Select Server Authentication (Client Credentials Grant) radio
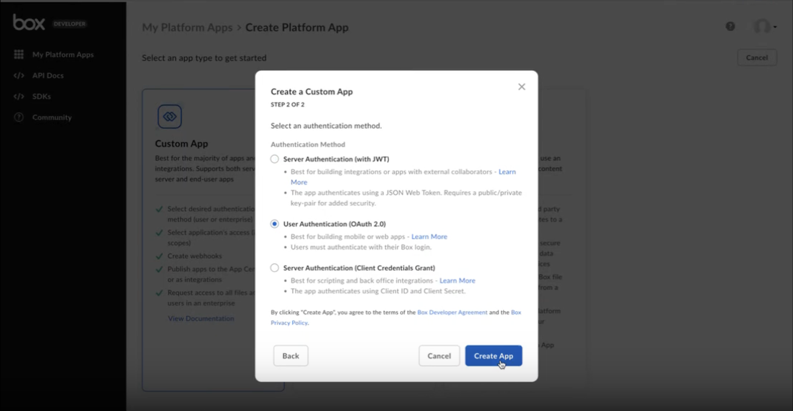Viewport: 793px width, 411px height. click(275, 268)
